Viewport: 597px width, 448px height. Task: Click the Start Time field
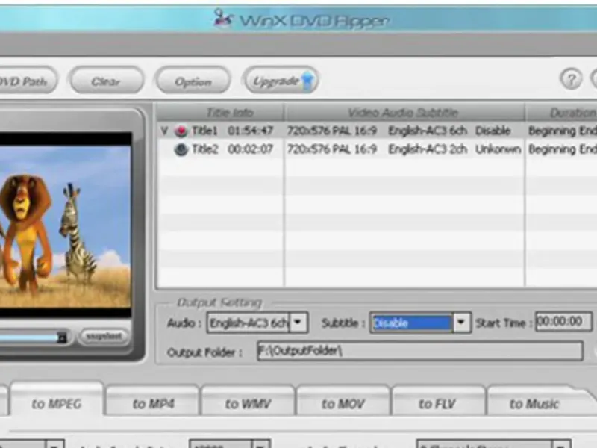tap(563, 321)
